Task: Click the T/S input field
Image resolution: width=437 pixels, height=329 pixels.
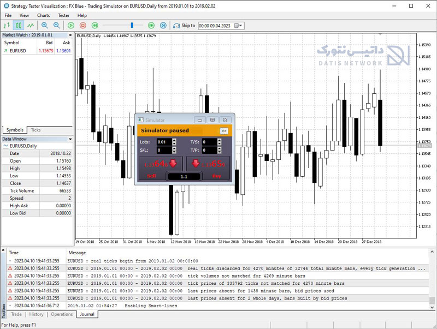Action: click(x=209, y=142)
